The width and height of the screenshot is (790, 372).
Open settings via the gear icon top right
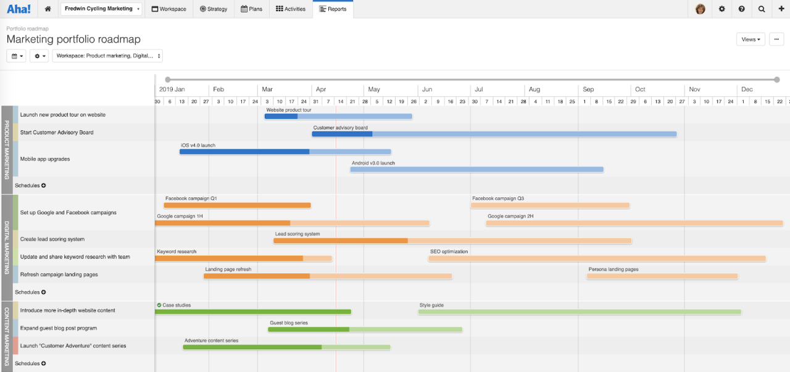(721, 9)
